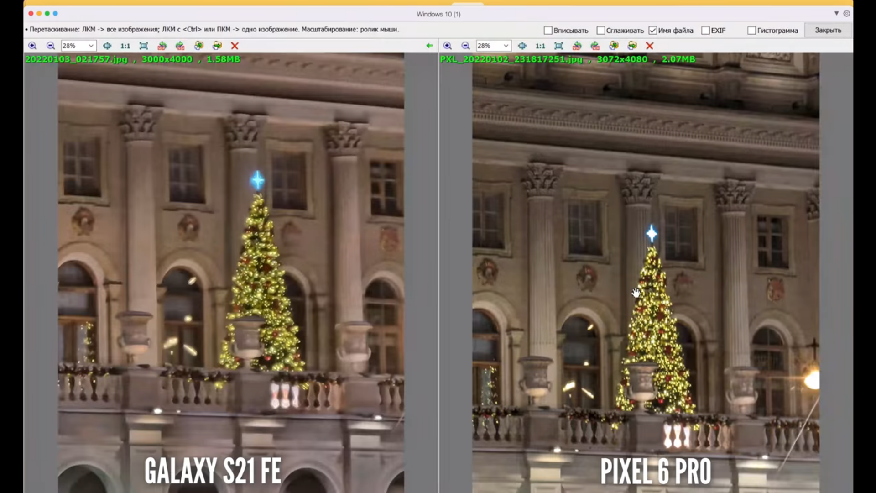Rotate right image clockwise
Screen dimensions: 876x493
coord(595,46)
